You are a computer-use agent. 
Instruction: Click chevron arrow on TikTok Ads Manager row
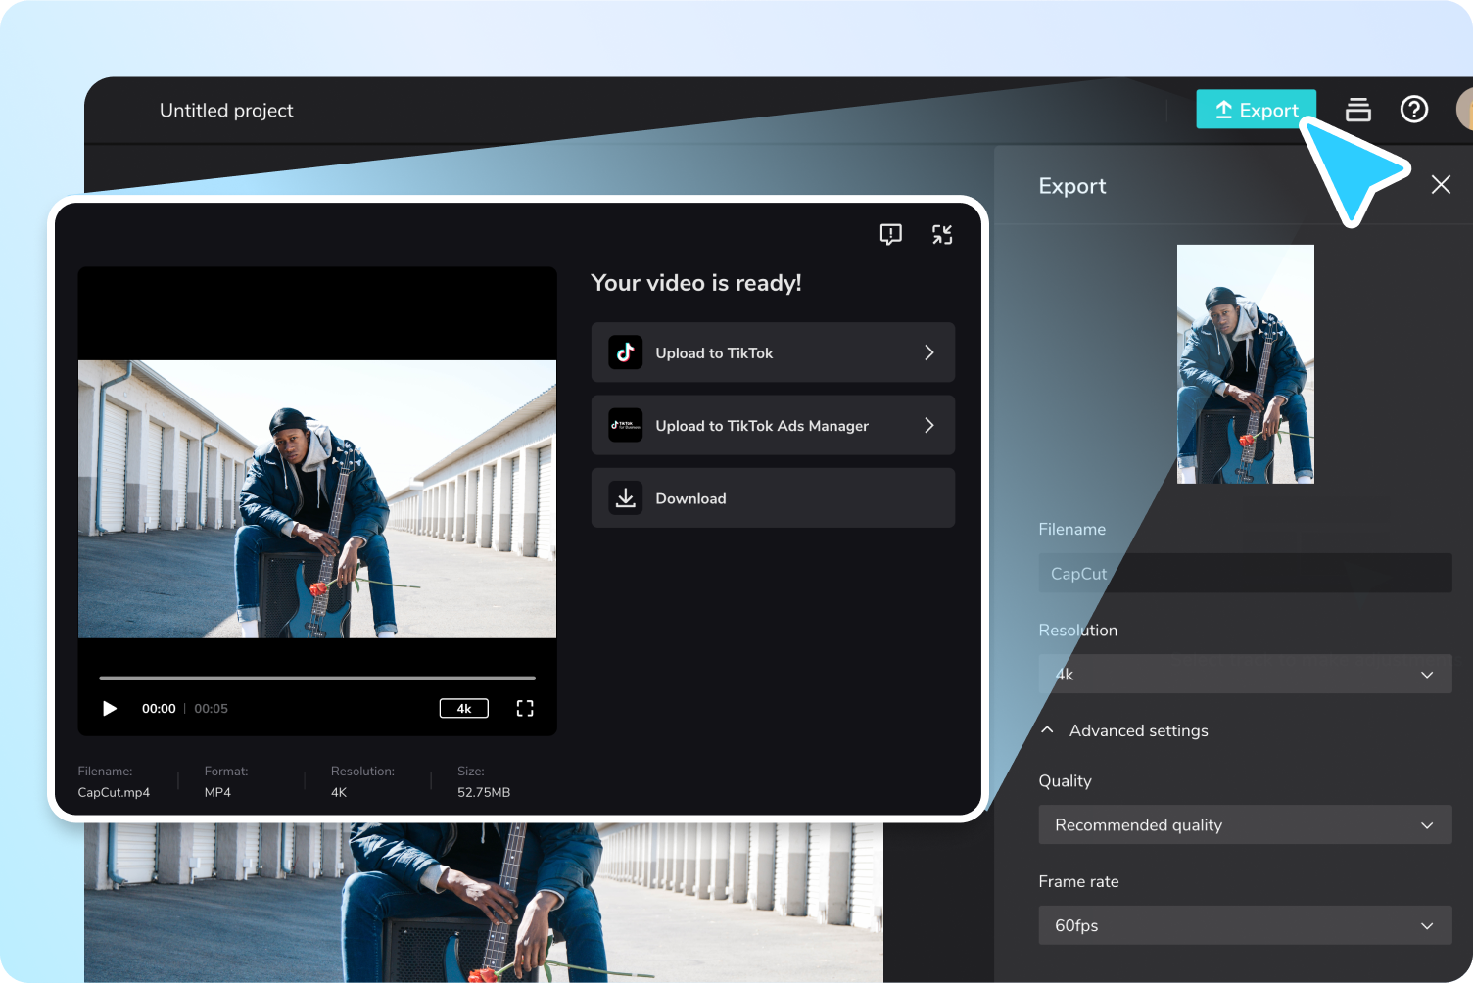point(929,425)
